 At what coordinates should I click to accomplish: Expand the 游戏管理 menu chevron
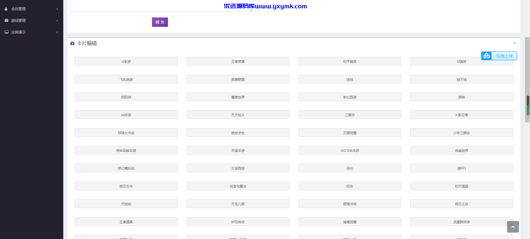click(x=57, y=20)
